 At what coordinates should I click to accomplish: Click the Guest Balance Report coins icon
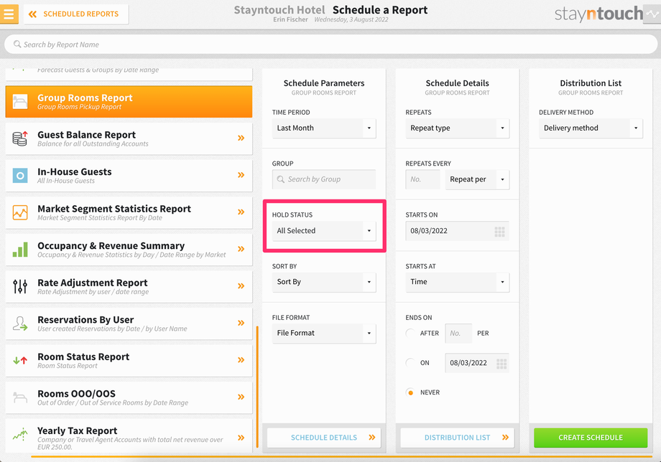tap(20, 138)
